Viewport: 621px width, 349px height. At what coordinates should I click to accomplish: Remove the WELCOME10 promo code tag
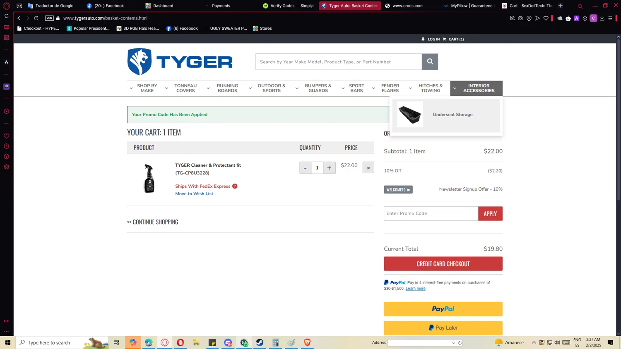point(408,190)
